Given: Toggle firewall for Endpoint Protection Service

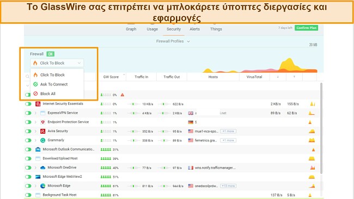Looking at the screenshot, I should (28, 122).
